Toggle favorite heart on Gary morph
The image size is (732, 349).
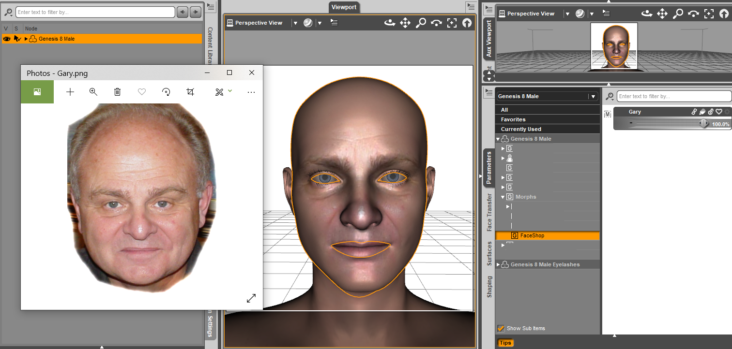coord(719,112)
